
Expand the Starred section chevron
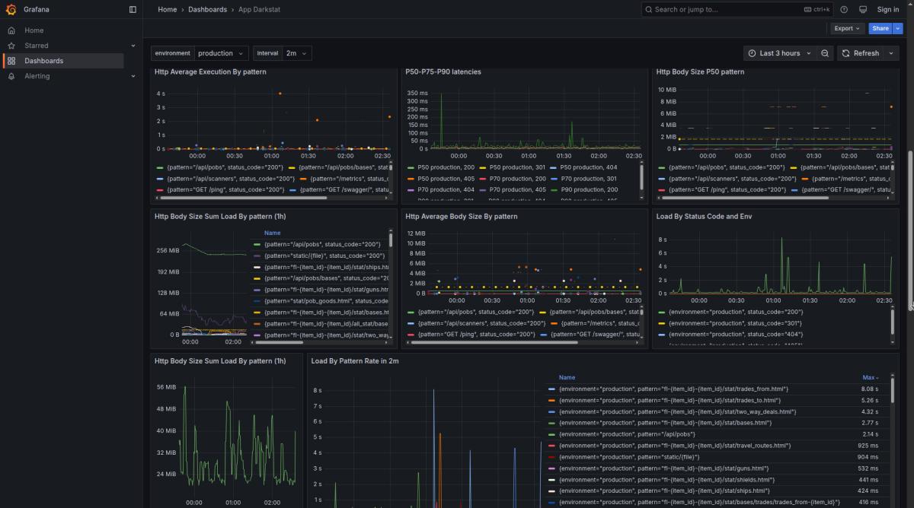click(133, 46)
